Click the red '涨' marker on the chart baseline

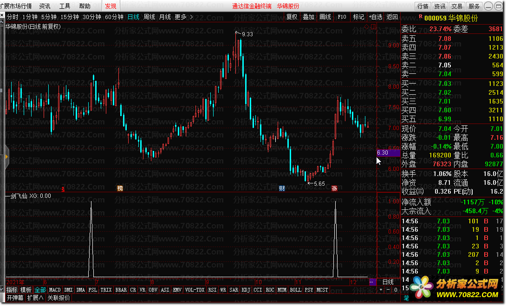[x=334, y=188]
